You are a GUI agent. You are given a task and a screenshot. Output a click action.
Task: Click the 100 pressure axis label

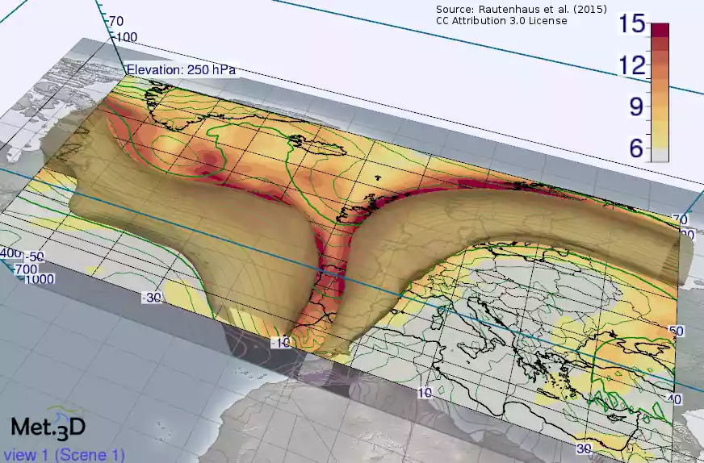click(x=127, y=37)
